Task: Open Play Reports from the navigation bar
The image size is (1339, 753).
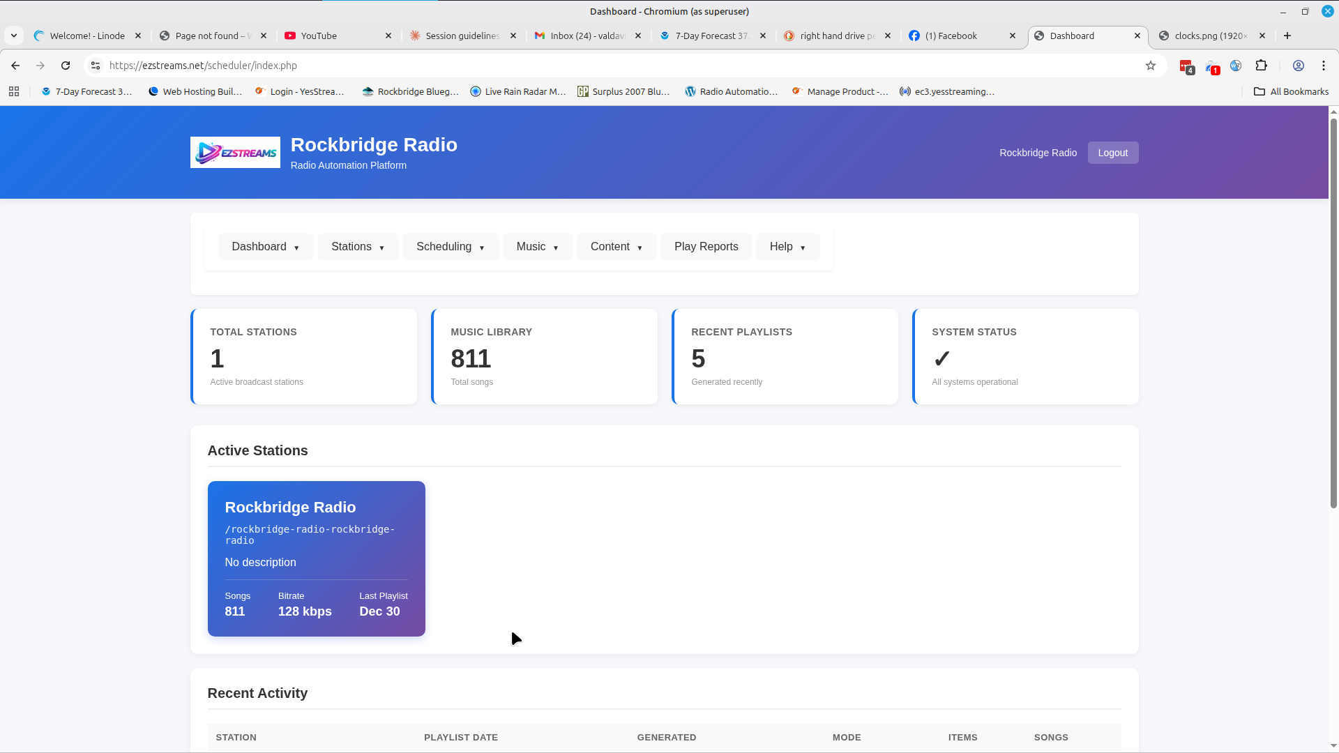Action: coord(706,246)
